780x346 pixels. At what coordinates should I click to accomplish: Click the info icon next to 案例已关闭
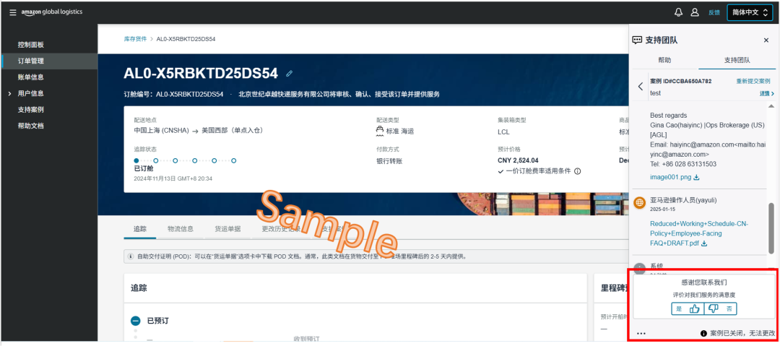pos(703,333)
